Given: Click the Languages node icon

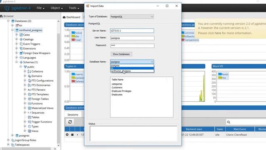Looking at the screenshot, I should click(x=21, y=57).
